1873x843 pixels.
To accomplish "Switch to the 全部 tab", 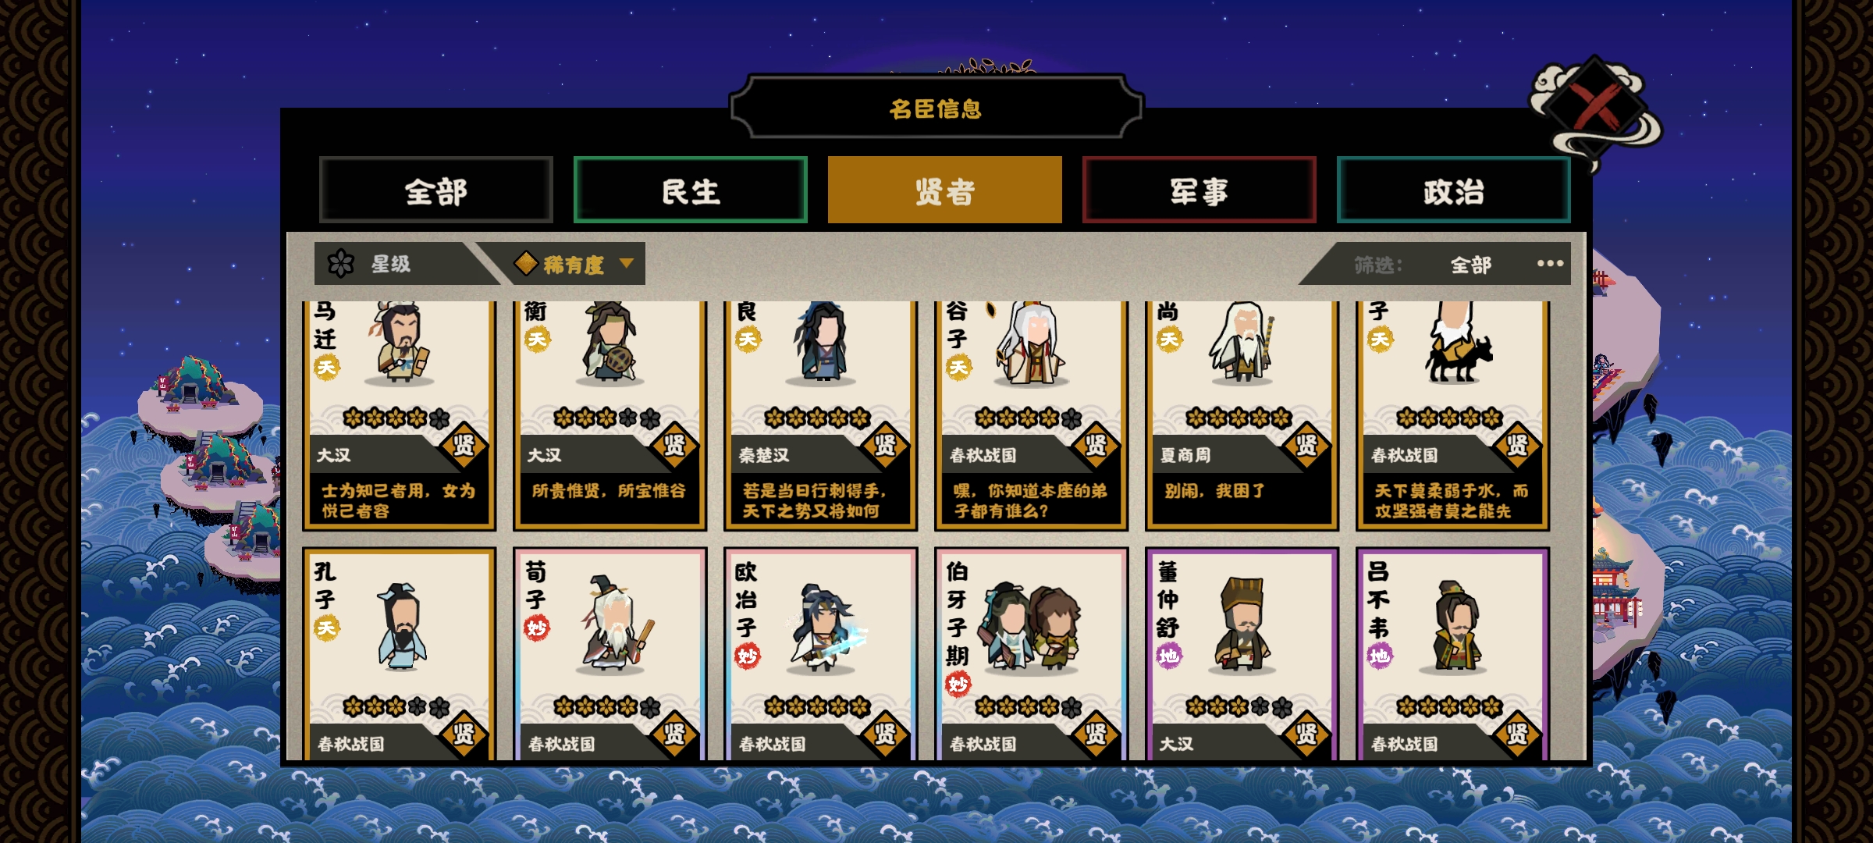I will [x=436, y=190].
